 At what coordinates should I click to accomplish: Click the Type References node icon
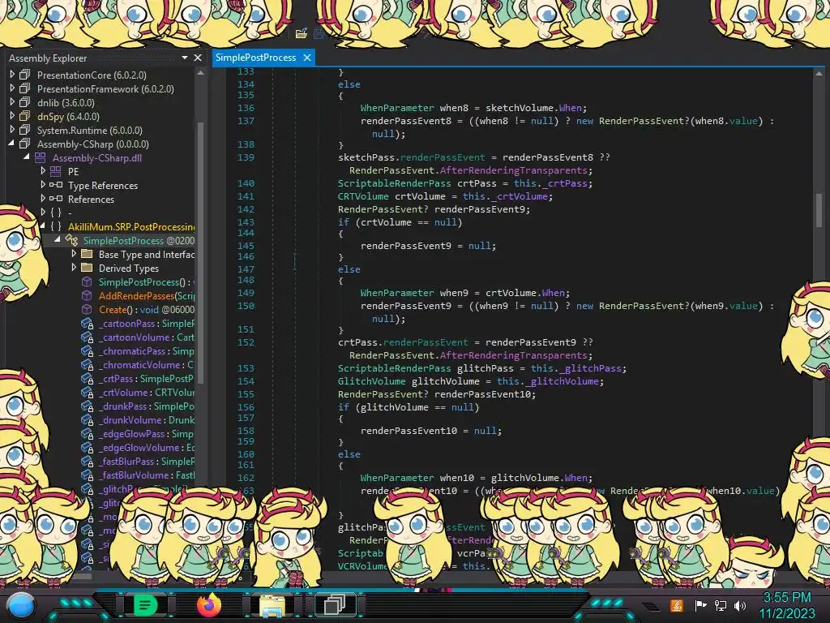56,185
